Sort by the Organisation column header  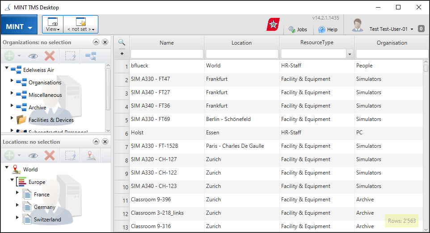[x=392, y=43]
